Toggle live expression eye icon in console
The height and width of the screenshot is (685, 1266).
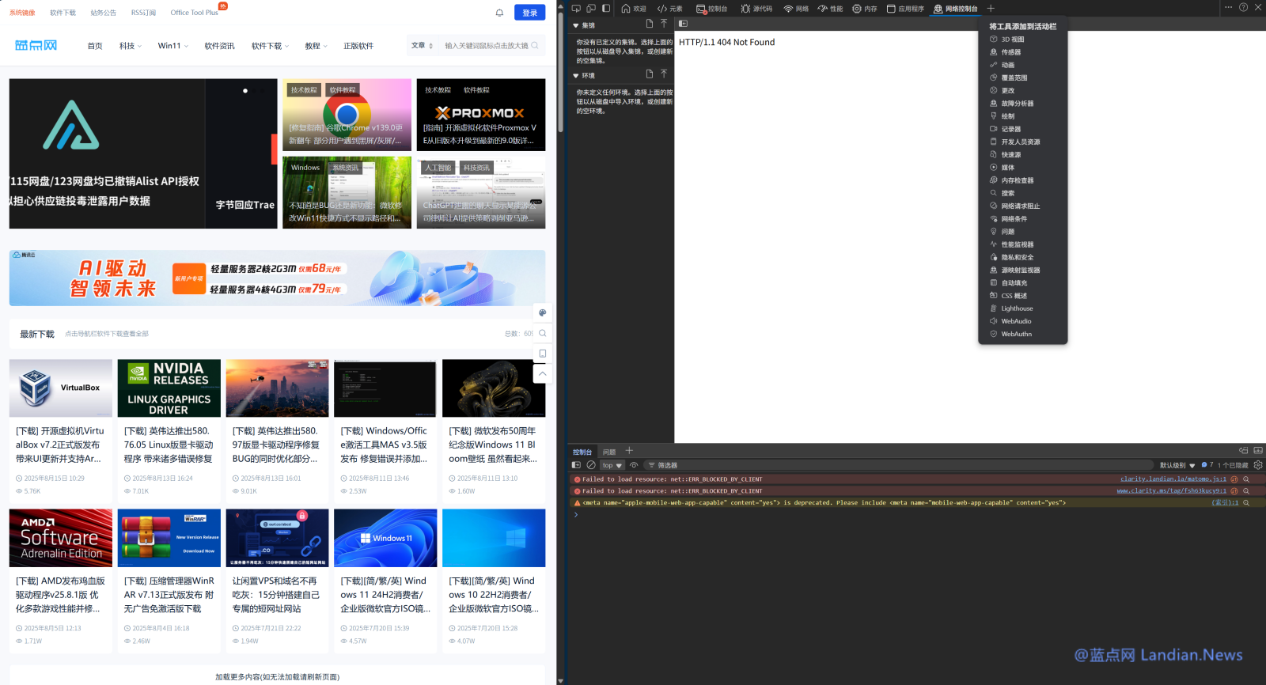point(634,465)
